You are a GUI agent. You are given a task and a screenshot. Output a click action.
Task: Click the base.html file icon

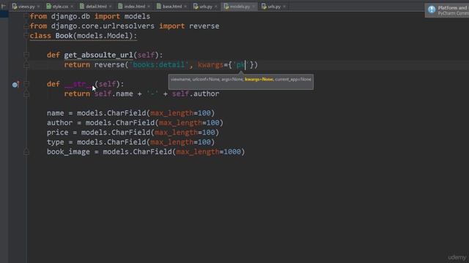coord(159,7)
